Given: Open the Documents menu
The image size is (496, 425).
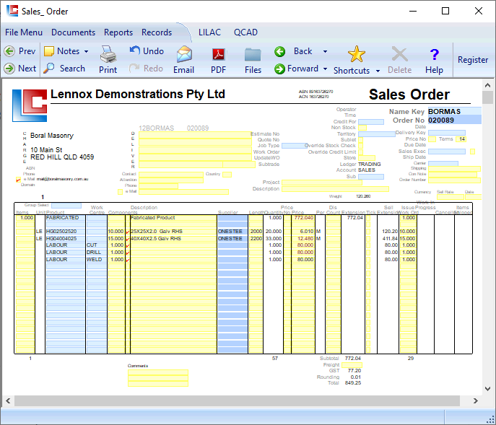Looking at the screenshot, I should pyautogui.click(x=73, y=32).
